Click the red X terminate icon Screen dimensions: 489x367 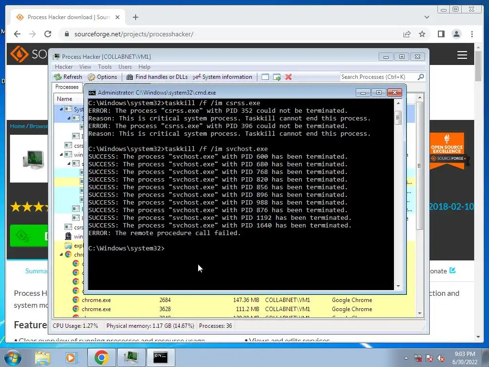tap(288, 77)
